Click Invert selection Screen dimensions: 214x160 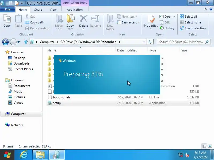[193, 28]
